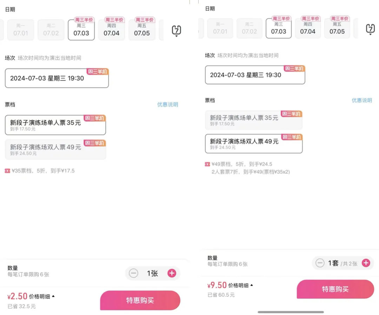Image resolution: width=379 pixels, height=315 pixels.
Task: Increase ticket quantity with left plus icon
Action: (x=172, y=273)
